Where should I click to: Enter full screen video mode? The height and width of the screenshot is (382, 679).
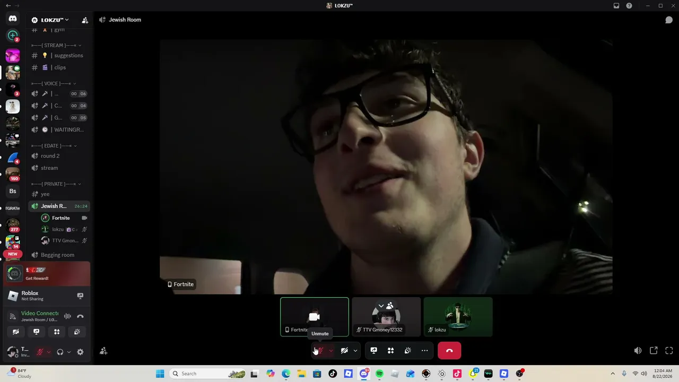(669, 351)
